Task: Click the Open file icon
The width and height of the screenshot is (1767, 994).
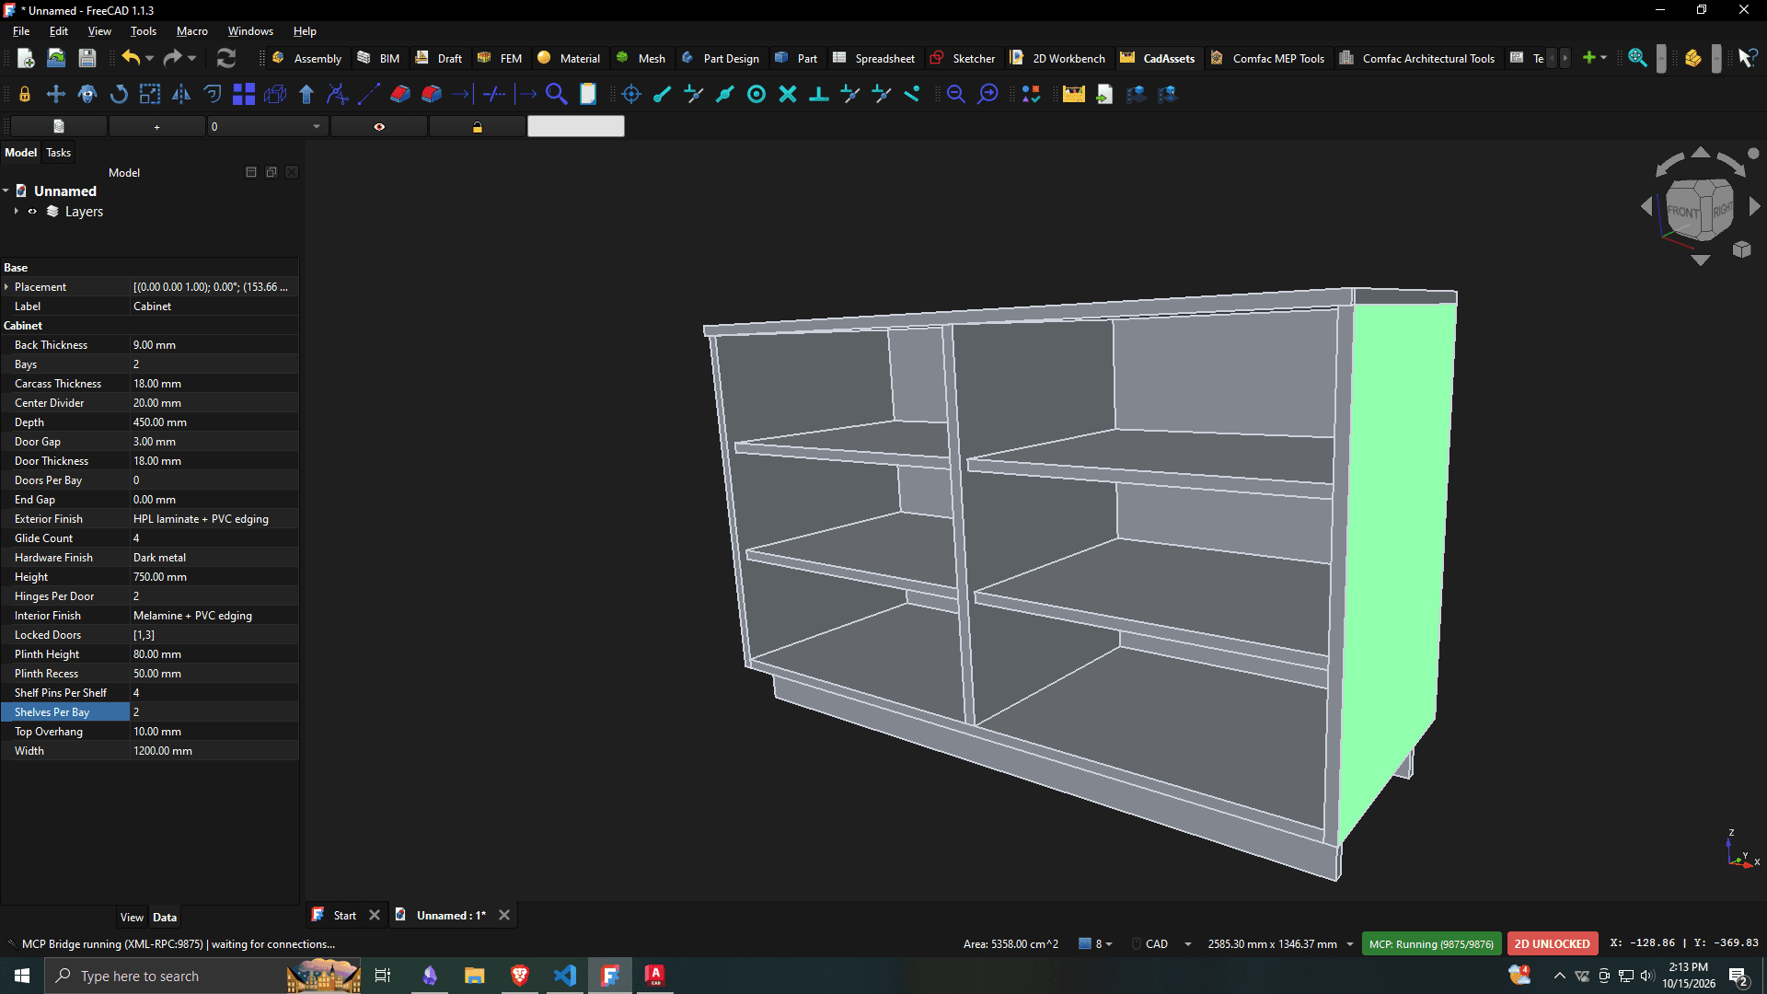Action: [x=56, y=58]
